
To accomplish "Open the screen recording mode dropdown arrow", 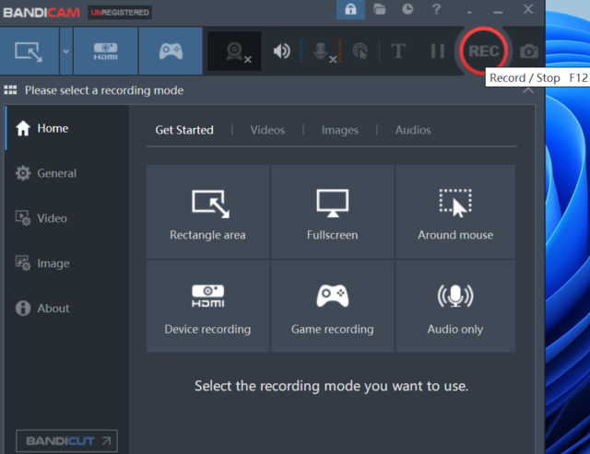I will (x=65, y=52).
